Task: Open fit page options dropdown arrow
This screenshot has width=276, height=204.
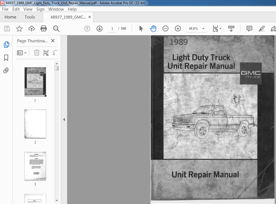Action: (x=220, y=29)
